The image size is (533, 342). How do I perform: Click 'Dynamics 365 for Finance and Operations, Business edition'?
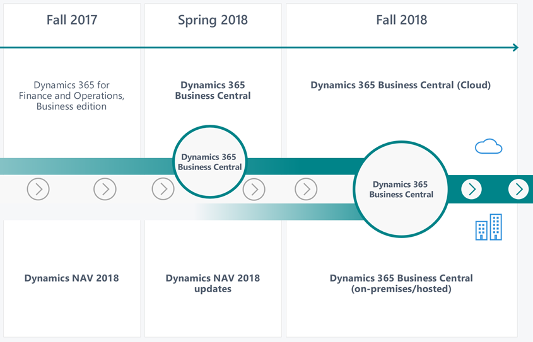pos(72,96)
